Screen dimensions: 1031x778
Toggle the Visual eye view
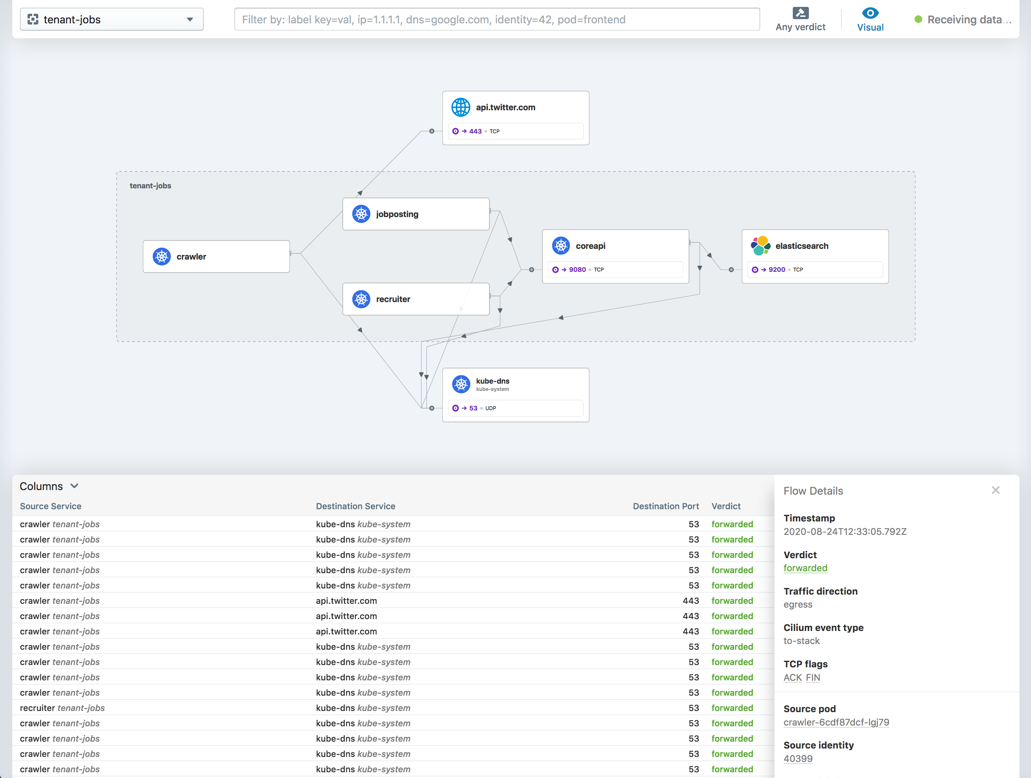click(870, 19)
